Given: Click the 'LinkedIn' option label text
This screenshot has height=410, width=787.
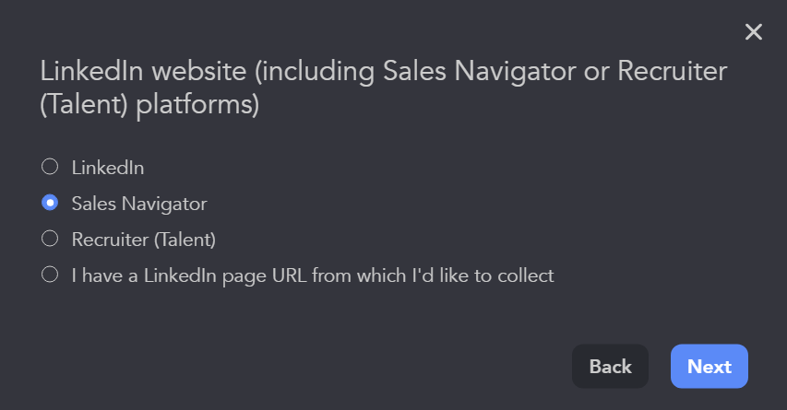Looking at the screenshot, I should click(x=108, y=168).
